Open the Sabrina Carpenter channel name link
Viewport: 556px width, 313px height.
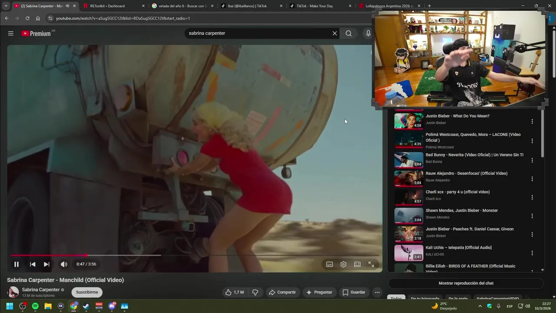click(x=41, y=290)
